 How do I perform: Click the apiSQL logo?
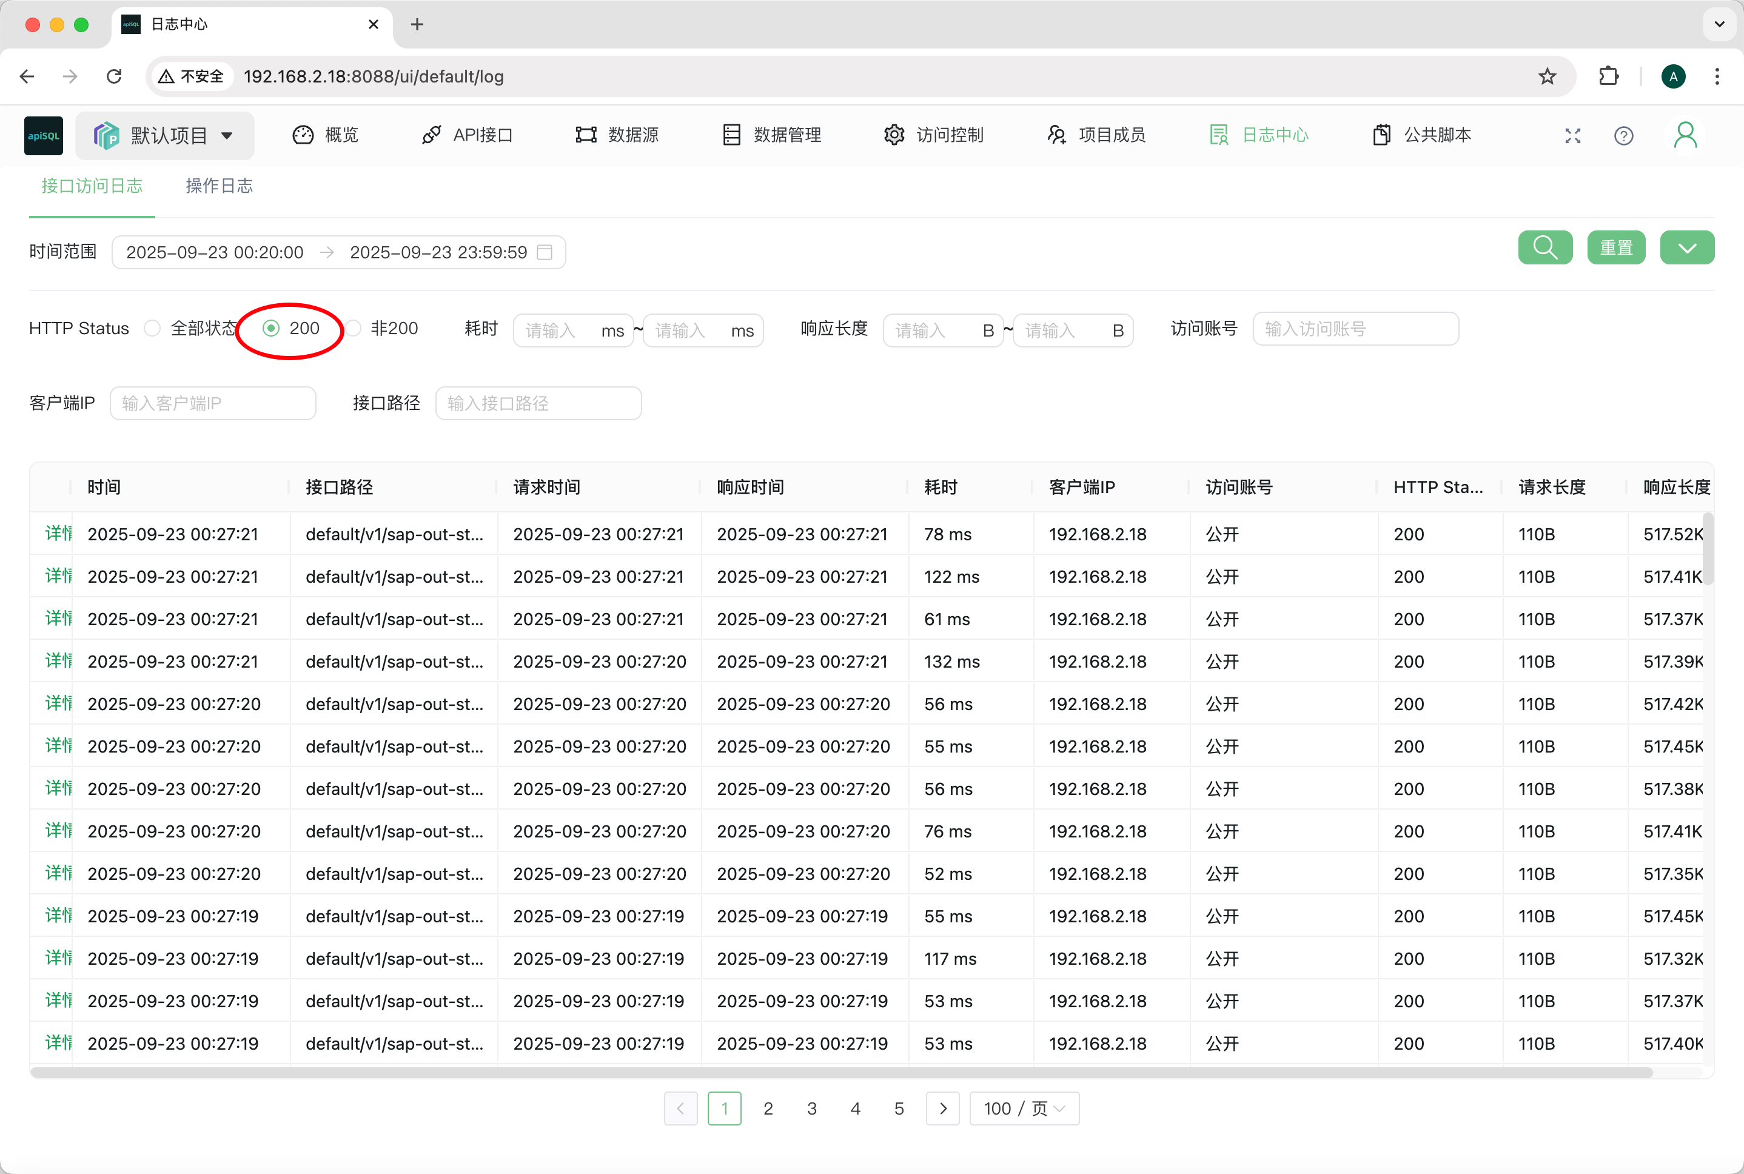pyautogui.click(x=44, y=135)
